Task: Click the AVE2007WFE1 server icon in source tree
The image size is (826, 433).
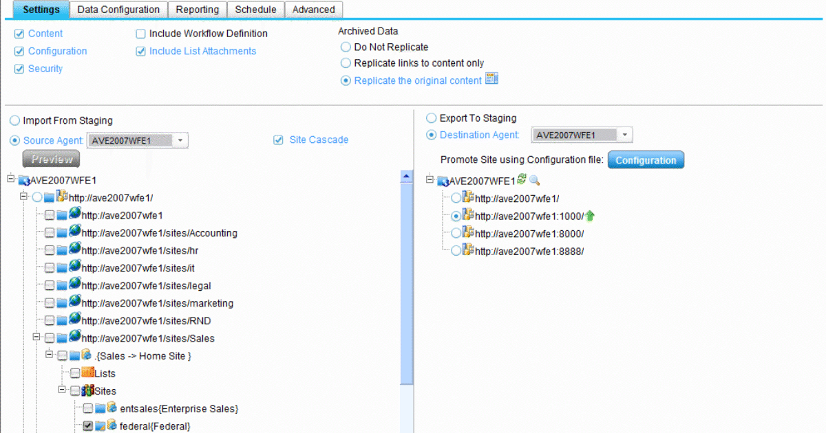Action: tap(25, 179)
